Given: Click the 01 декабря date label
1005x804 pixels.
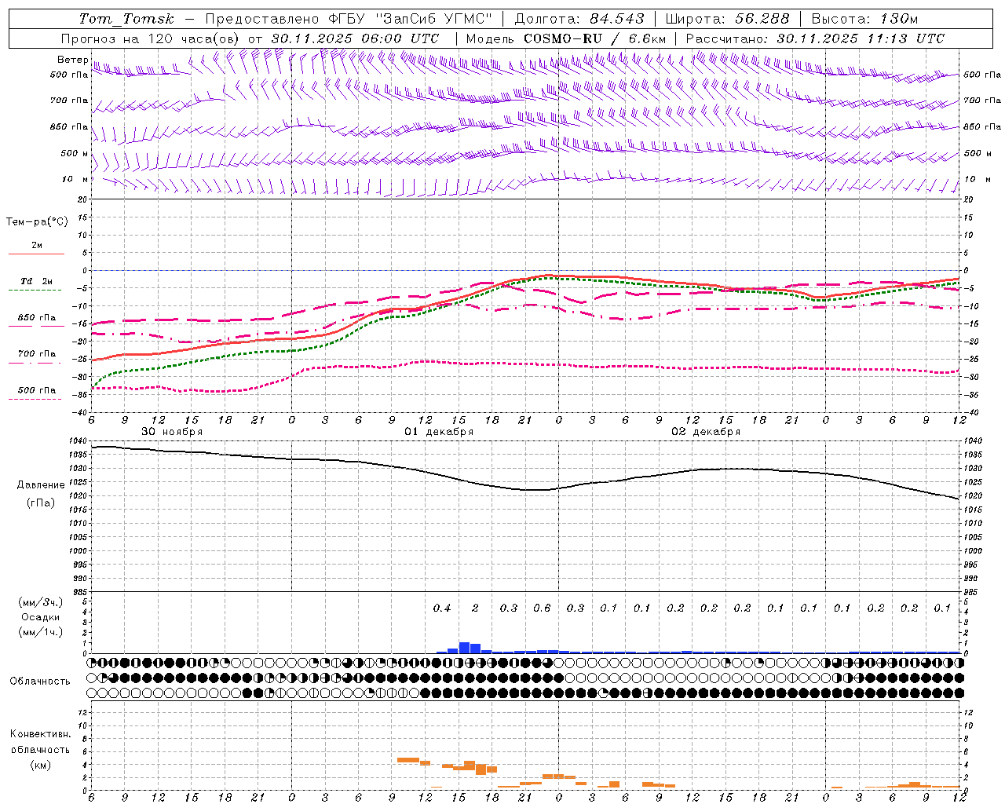Looking at the screenshot, I should (439, 432).
